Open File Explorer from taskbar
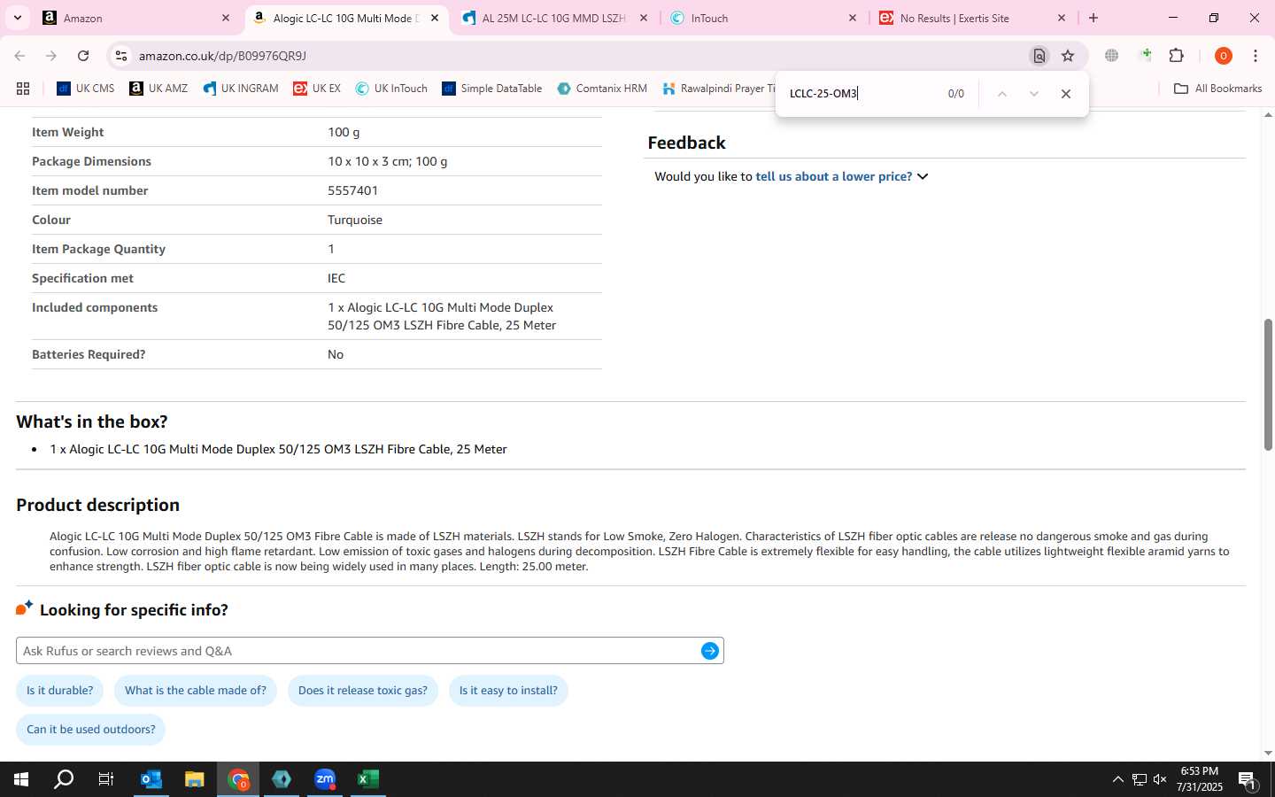Screen dimensions: 1275x797 pos(195,779)
